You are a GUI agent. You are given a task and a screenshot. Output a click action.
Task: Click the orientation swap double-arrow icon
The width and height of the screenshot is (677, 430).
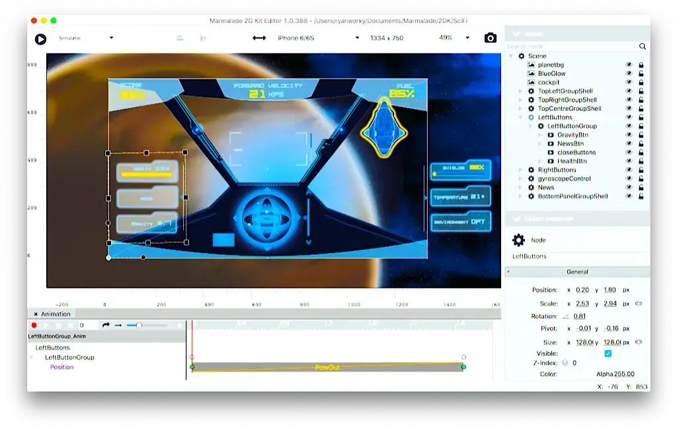pyautogui.click(x=259, y=38)
